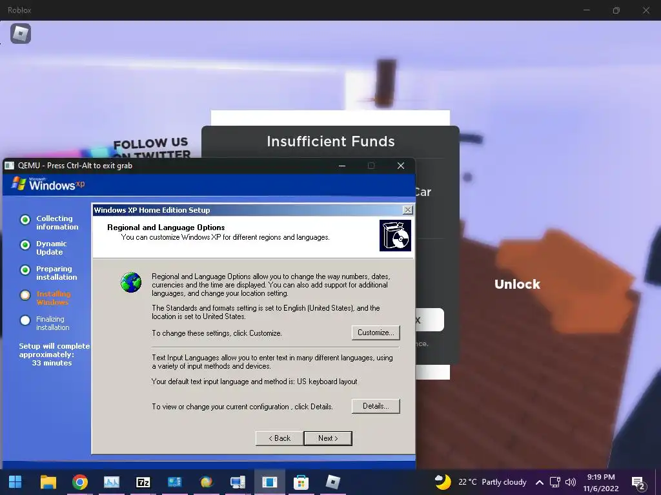Open the weather widget showing 22 °C
Image resolution: width=661 pixels, height=495 pixels.
(480, 482)
